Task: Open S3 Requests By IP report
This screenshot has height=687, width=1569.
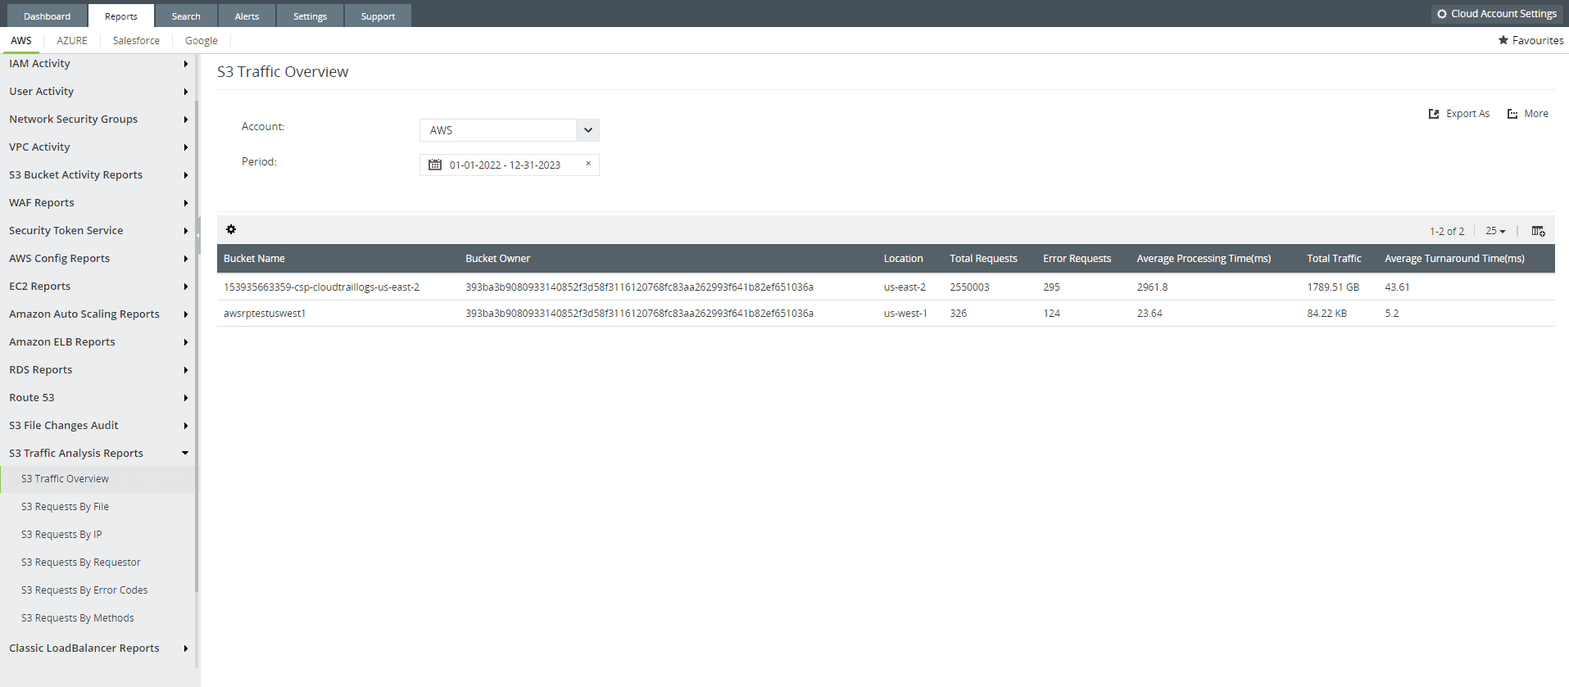Action: [x=61, y=535]
